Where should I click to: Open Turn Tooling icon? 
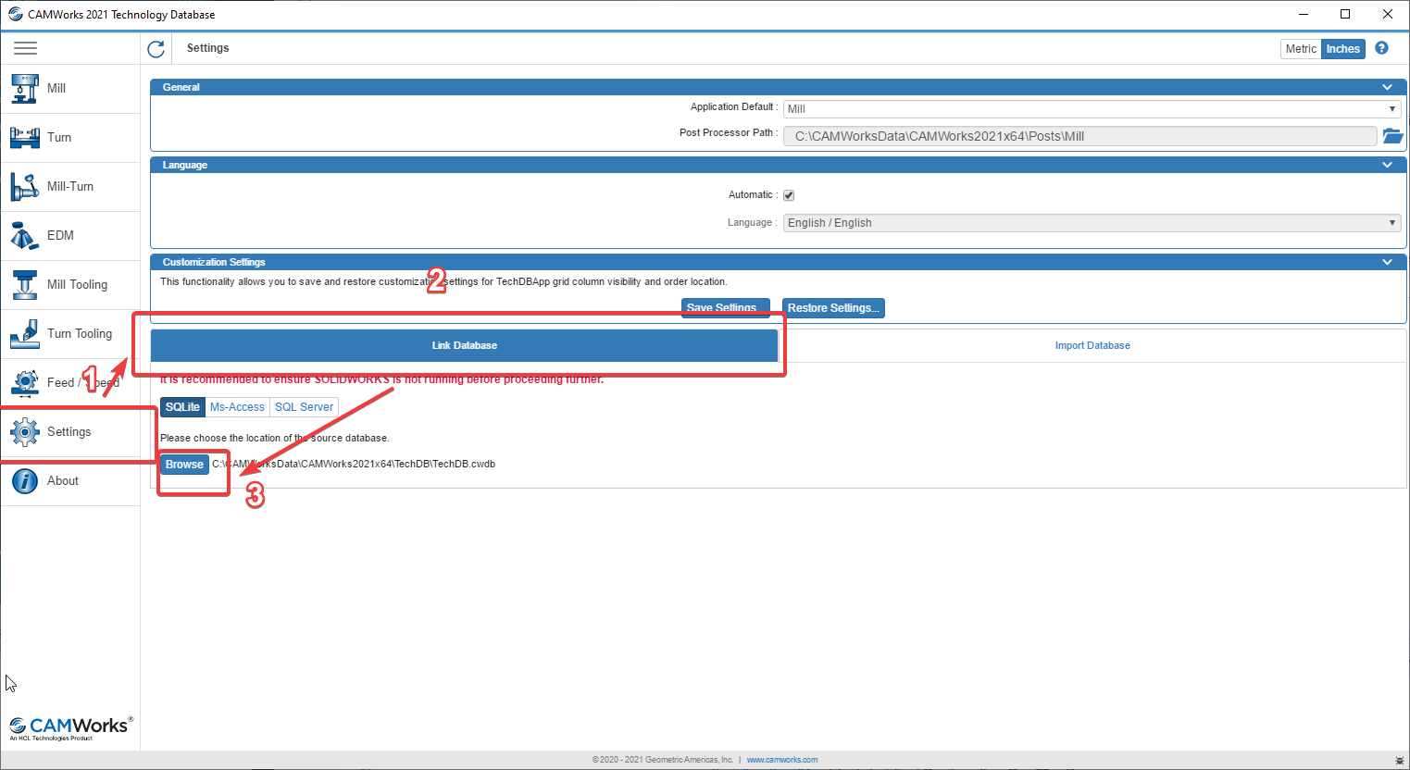click(25, 334)
